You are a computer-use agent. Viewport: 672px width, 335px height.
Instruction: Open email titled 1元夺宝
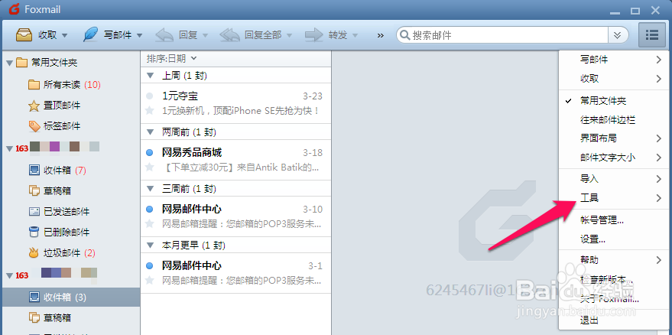click(236, 103)
